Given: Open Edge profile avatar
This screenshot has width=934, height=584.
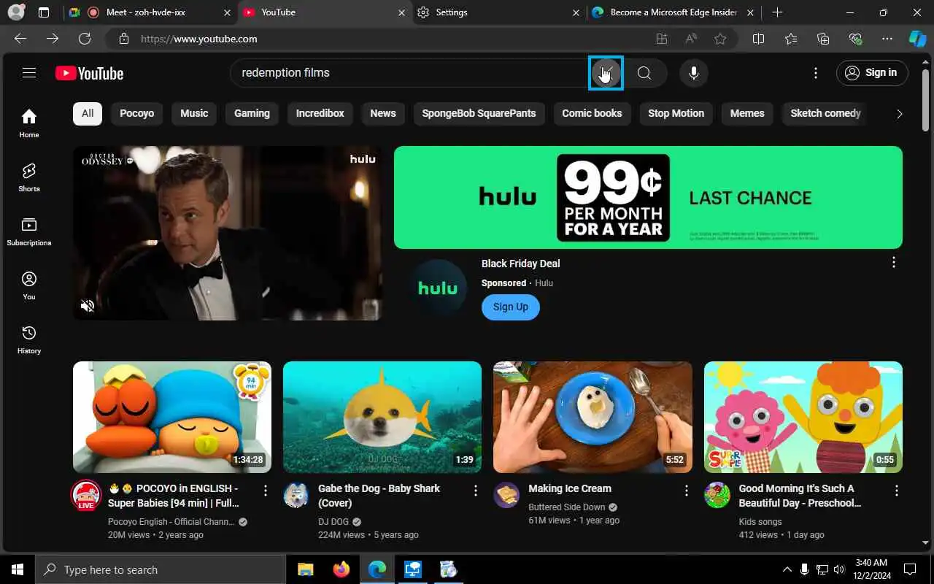Looking at the screenshot, I should tap(15, 12).
